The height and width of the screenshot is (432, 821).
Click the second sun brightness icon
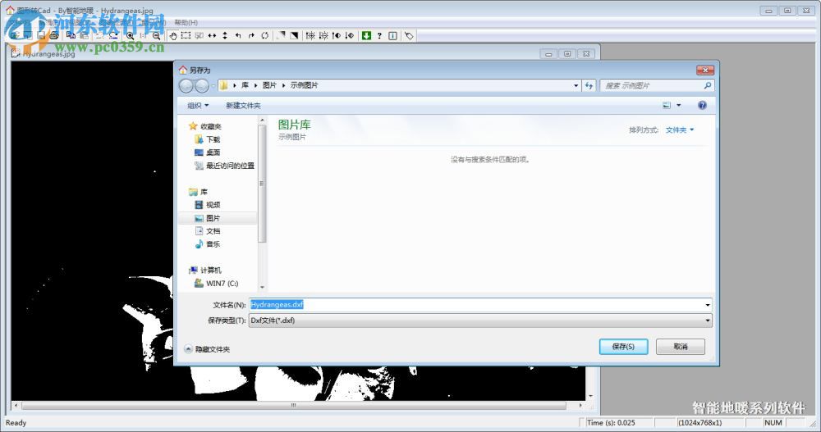323,35
